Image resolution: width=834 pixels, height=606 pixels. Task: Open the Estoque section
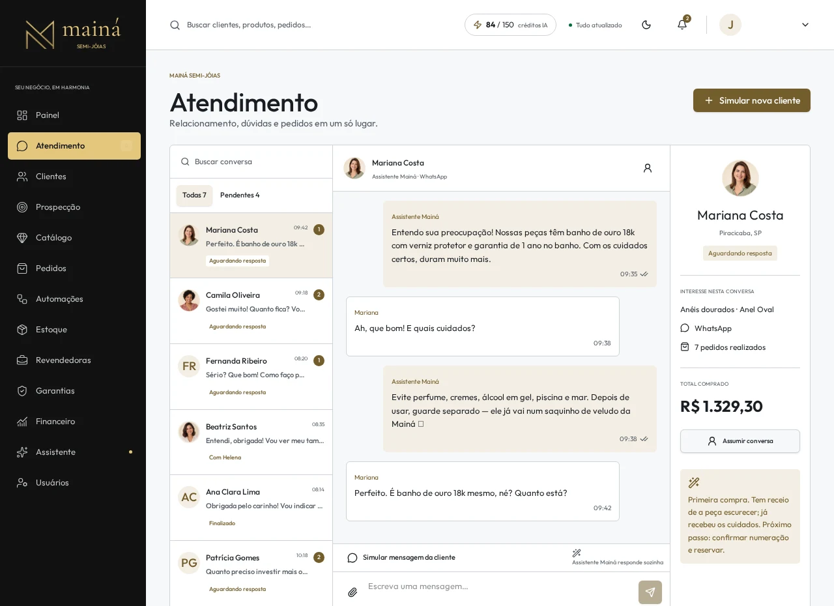(x=74, y=330)
